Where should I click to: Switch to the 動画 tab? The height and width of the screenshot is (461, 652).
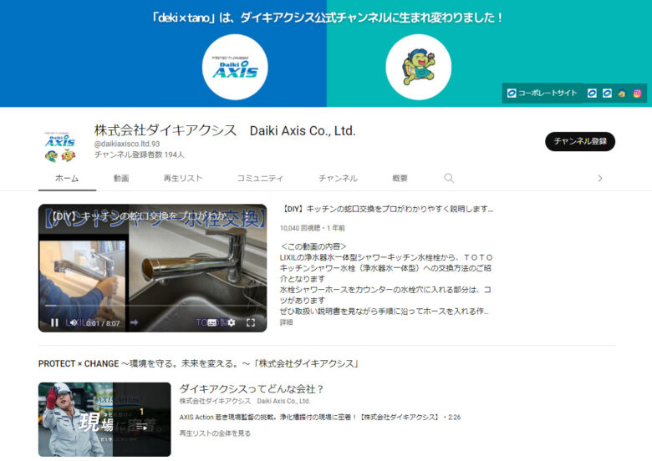click(x=121, y=179)
